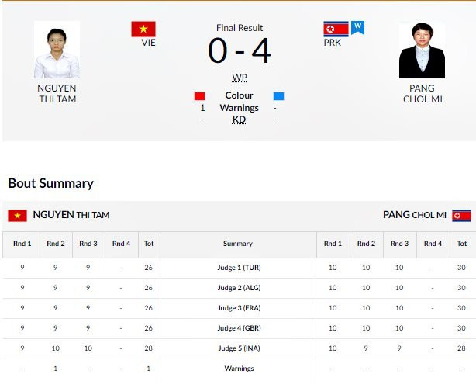Click the Summary column header
The image size is (476, 388).
(238, 244)
